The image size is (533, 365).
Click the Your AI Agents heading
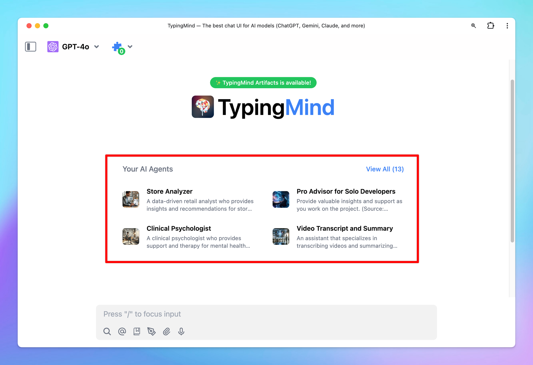tap(148, 169)
